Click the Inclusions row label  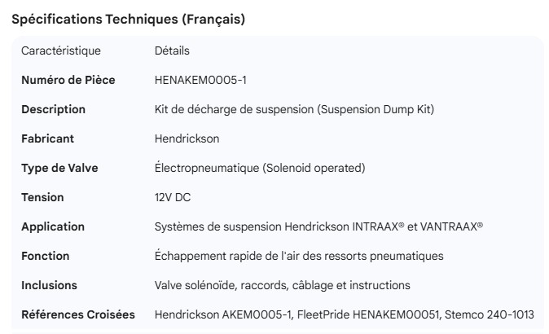(49, 285)
